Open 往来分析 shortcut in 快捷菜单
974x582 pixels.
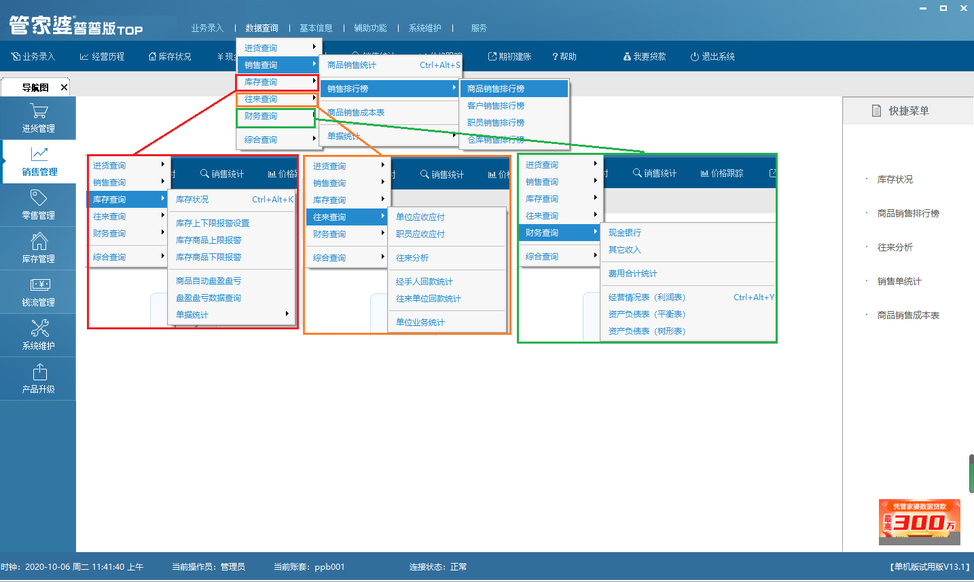pos(895,247)
